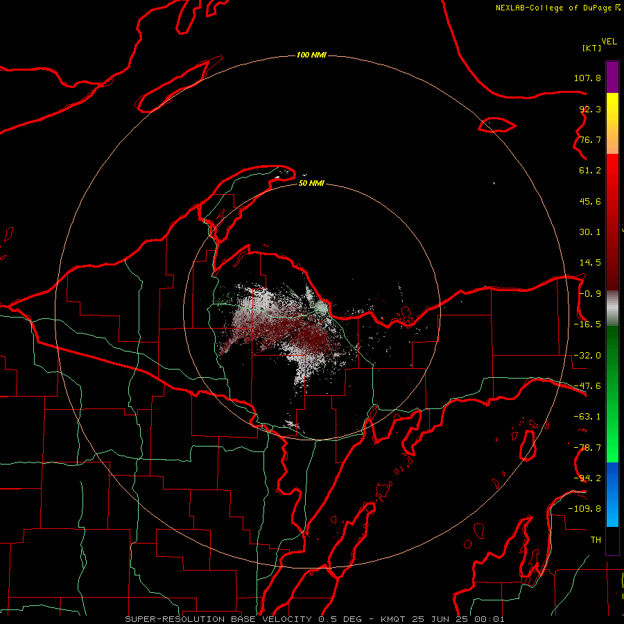624x624 pixels.
Task: Select the -32.0 legend value
Action: point(587,356)
